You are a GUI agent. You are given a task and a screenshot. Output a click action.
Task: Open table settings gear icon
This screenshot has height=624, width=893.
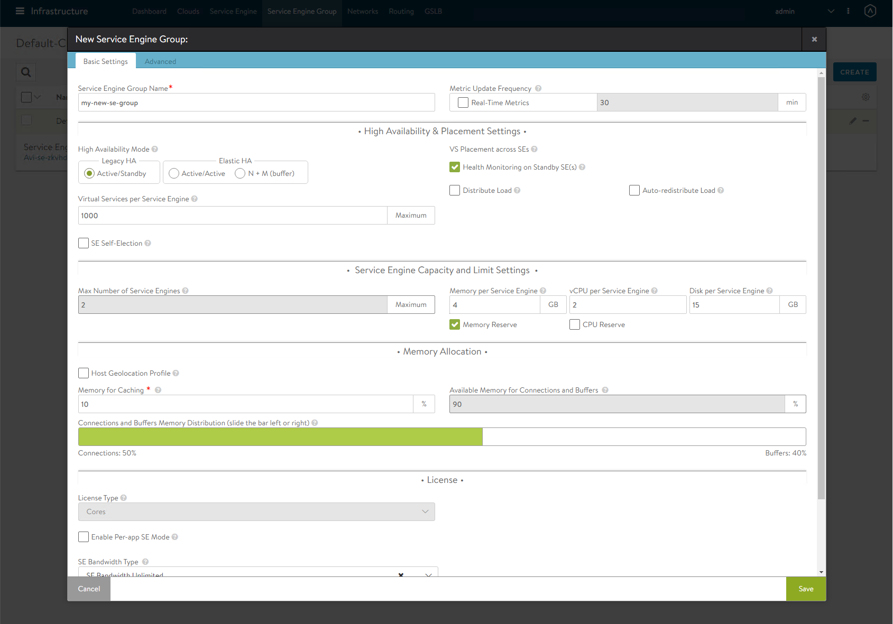(866, 97)
